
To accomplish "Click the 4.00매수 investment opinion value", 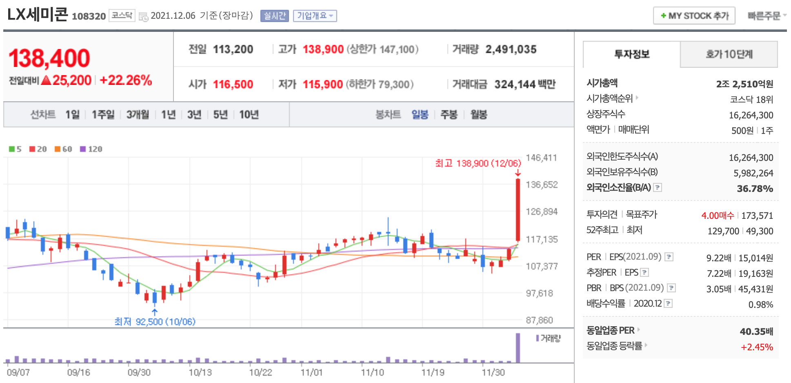I will pos(718,215).
